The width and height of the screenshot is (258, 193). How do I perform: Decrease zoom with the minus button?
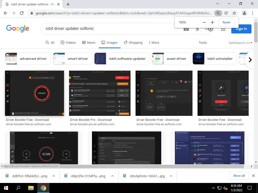[204, 22]
